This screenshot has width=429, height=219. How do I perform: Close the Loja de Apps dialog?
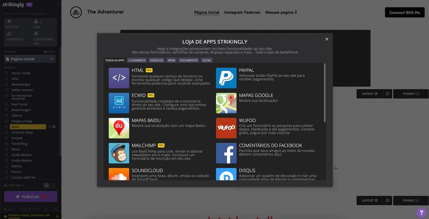coord(327,39)
